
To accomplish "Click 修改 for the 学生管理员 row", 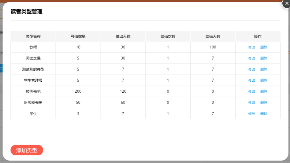I will click(x=251, y=81).
